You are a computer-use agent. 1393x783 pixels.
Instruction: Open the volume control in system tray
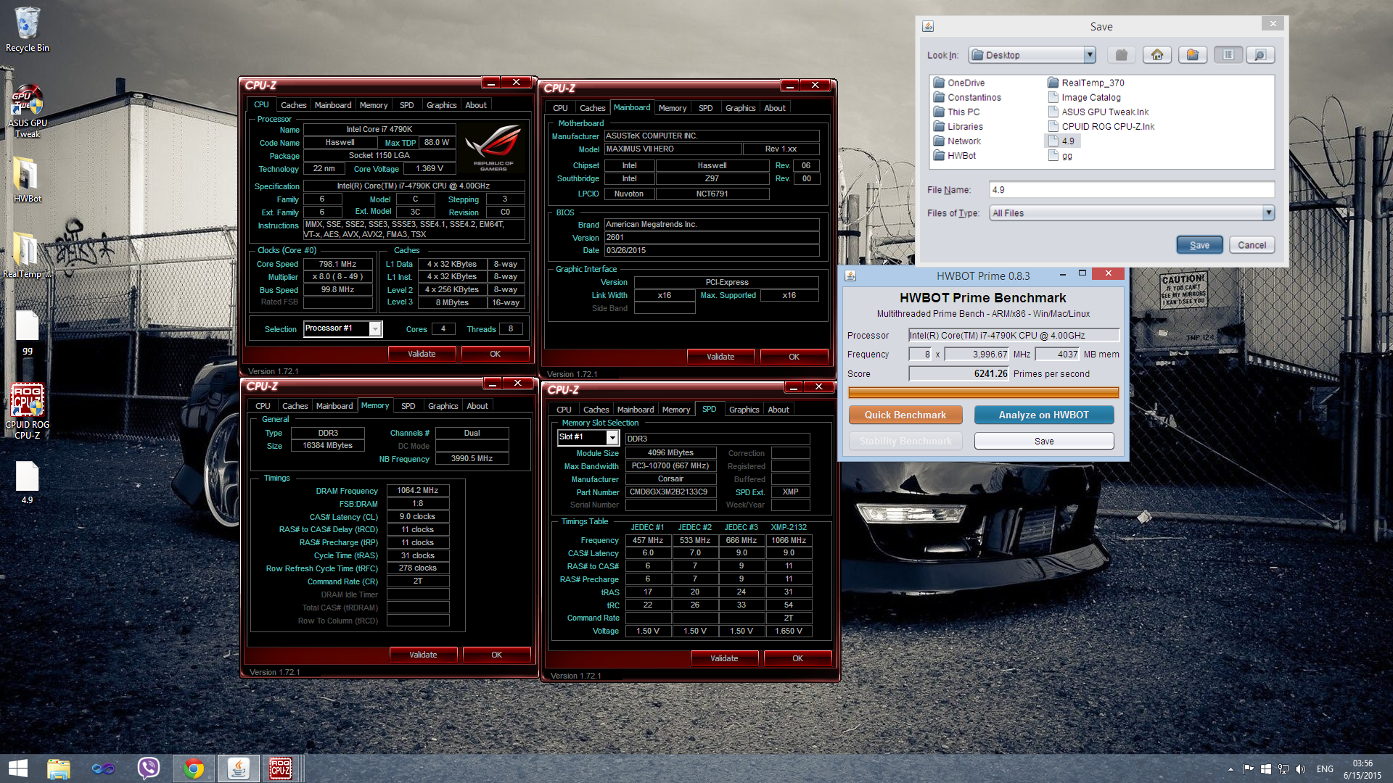click(1300, 769)
